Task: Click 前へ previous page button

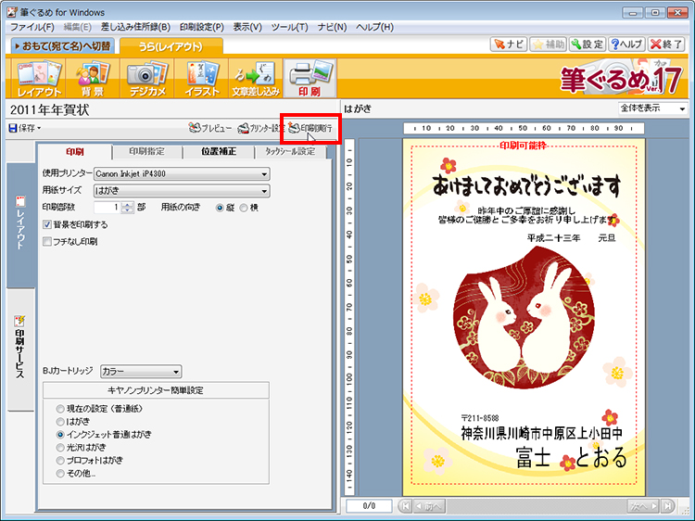Action: (429, 505)
